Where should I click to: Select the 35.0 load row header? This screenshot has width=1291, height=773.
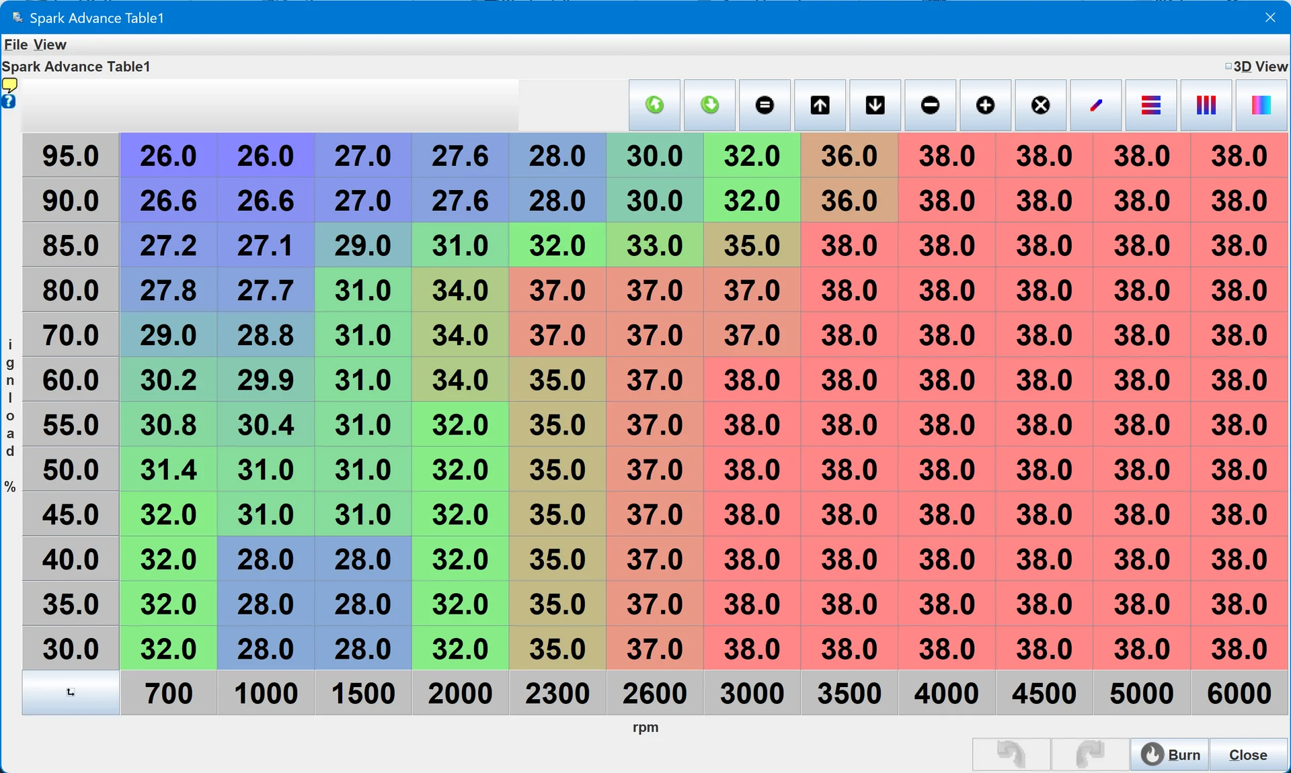tap(71, 604)
